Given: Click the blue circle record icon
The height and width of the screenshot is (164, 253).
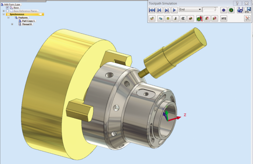Looking at the screenshot, I should tap(223, 10).
